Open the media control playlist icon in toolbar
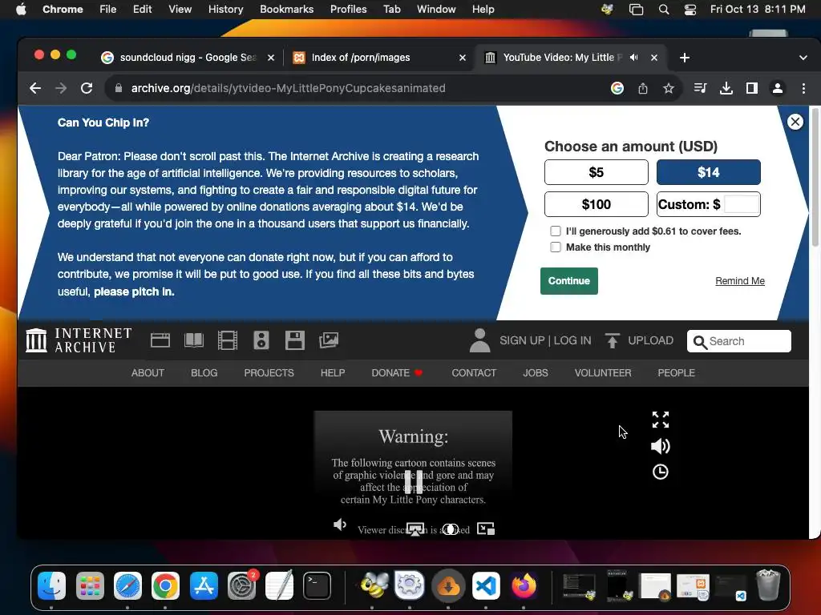The image size is (821, 615). click(x=700, y=88)
